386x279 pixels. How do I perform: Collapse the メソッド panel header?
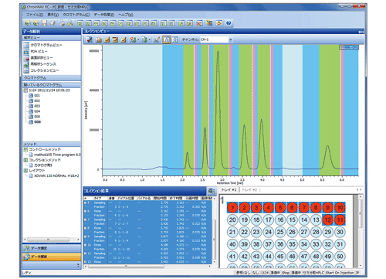click(52, 144)
